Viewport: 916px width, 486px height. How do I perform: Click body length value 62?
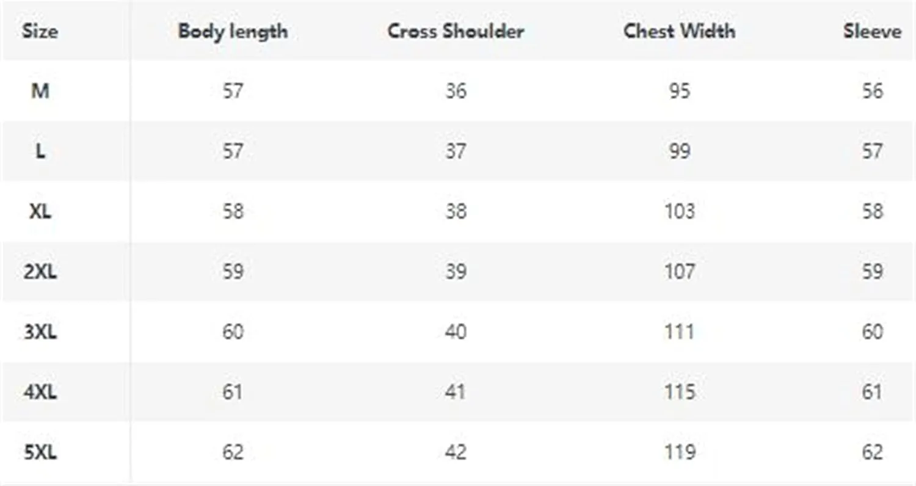[233, 452]
